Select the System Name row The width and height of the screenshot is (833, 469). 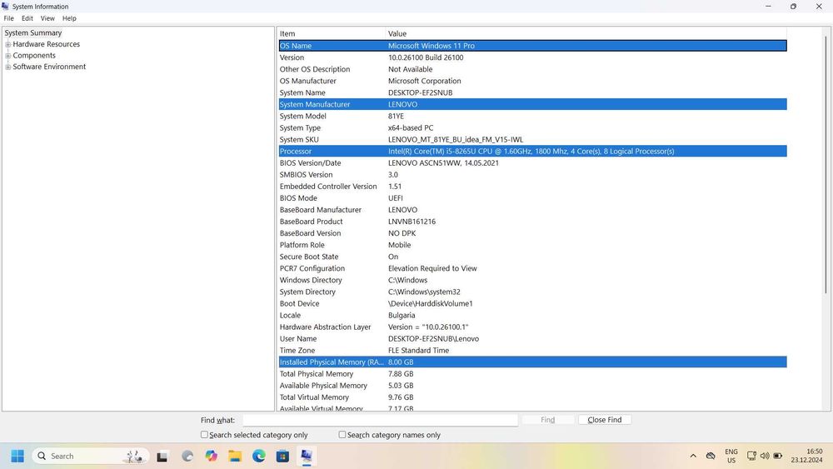[x=532, y=92]
